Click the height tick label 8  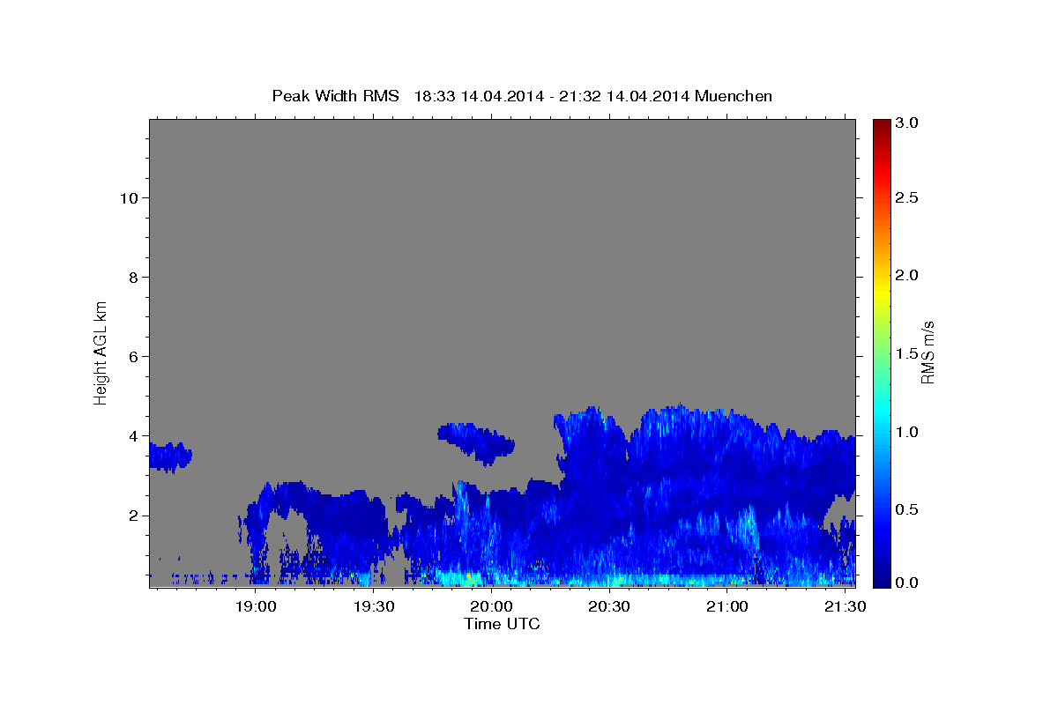pyautogui.click(x=133, y=277)
